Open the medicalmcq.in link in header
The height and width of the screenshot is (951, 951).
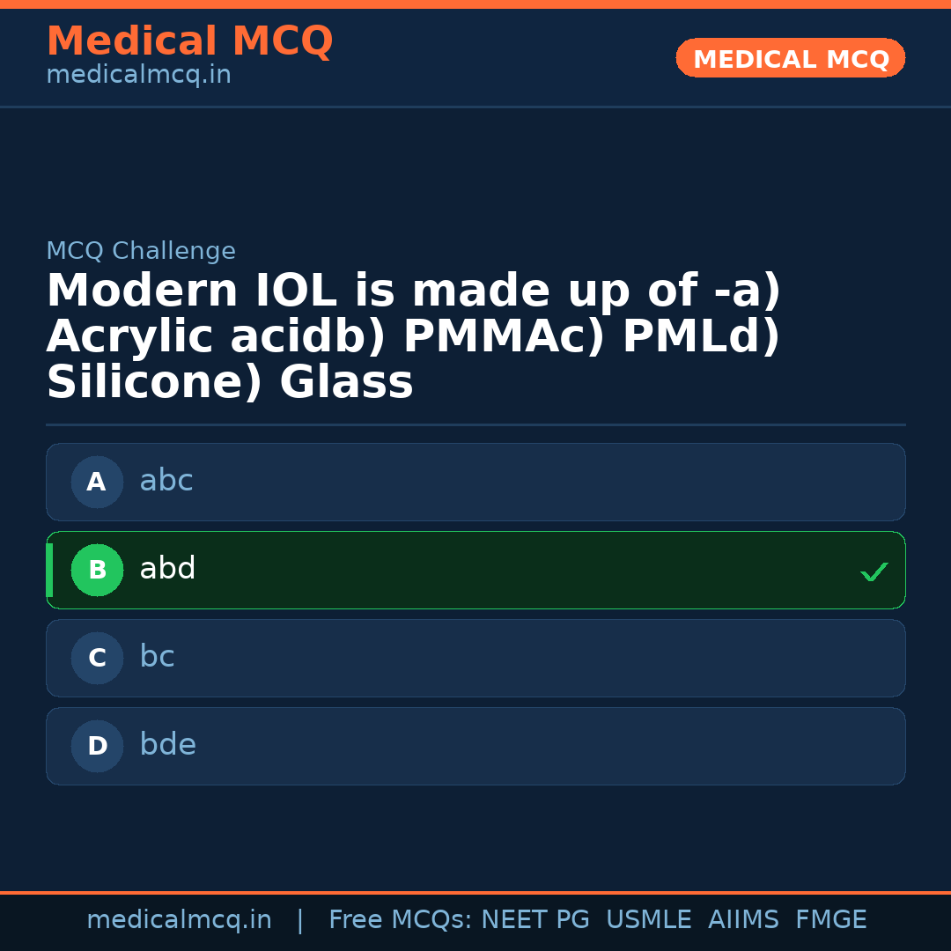tap(138, 74)
